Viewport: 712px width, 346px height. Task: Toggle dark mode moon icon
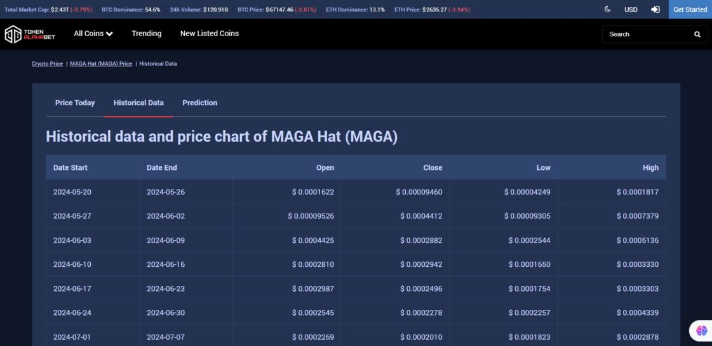pyautogui.click(x=607, y=9)
